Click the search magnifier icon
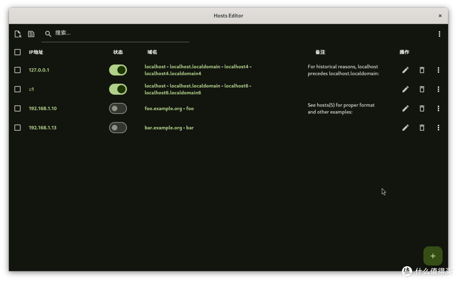 pos(48,34)
